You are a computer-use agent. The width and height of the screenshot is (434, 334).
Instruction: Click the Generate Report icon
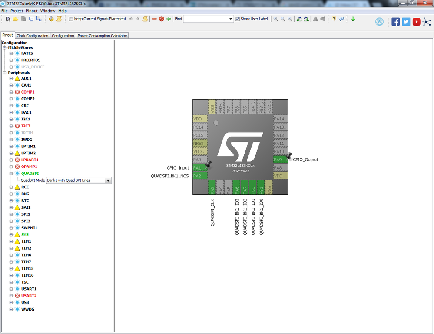tap(59, 19)
